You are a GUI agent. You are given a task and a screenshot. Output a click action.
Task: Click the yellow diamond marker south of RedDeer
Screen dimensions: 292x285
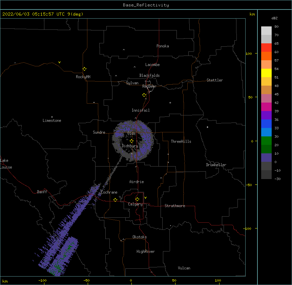tap(144, 95)
